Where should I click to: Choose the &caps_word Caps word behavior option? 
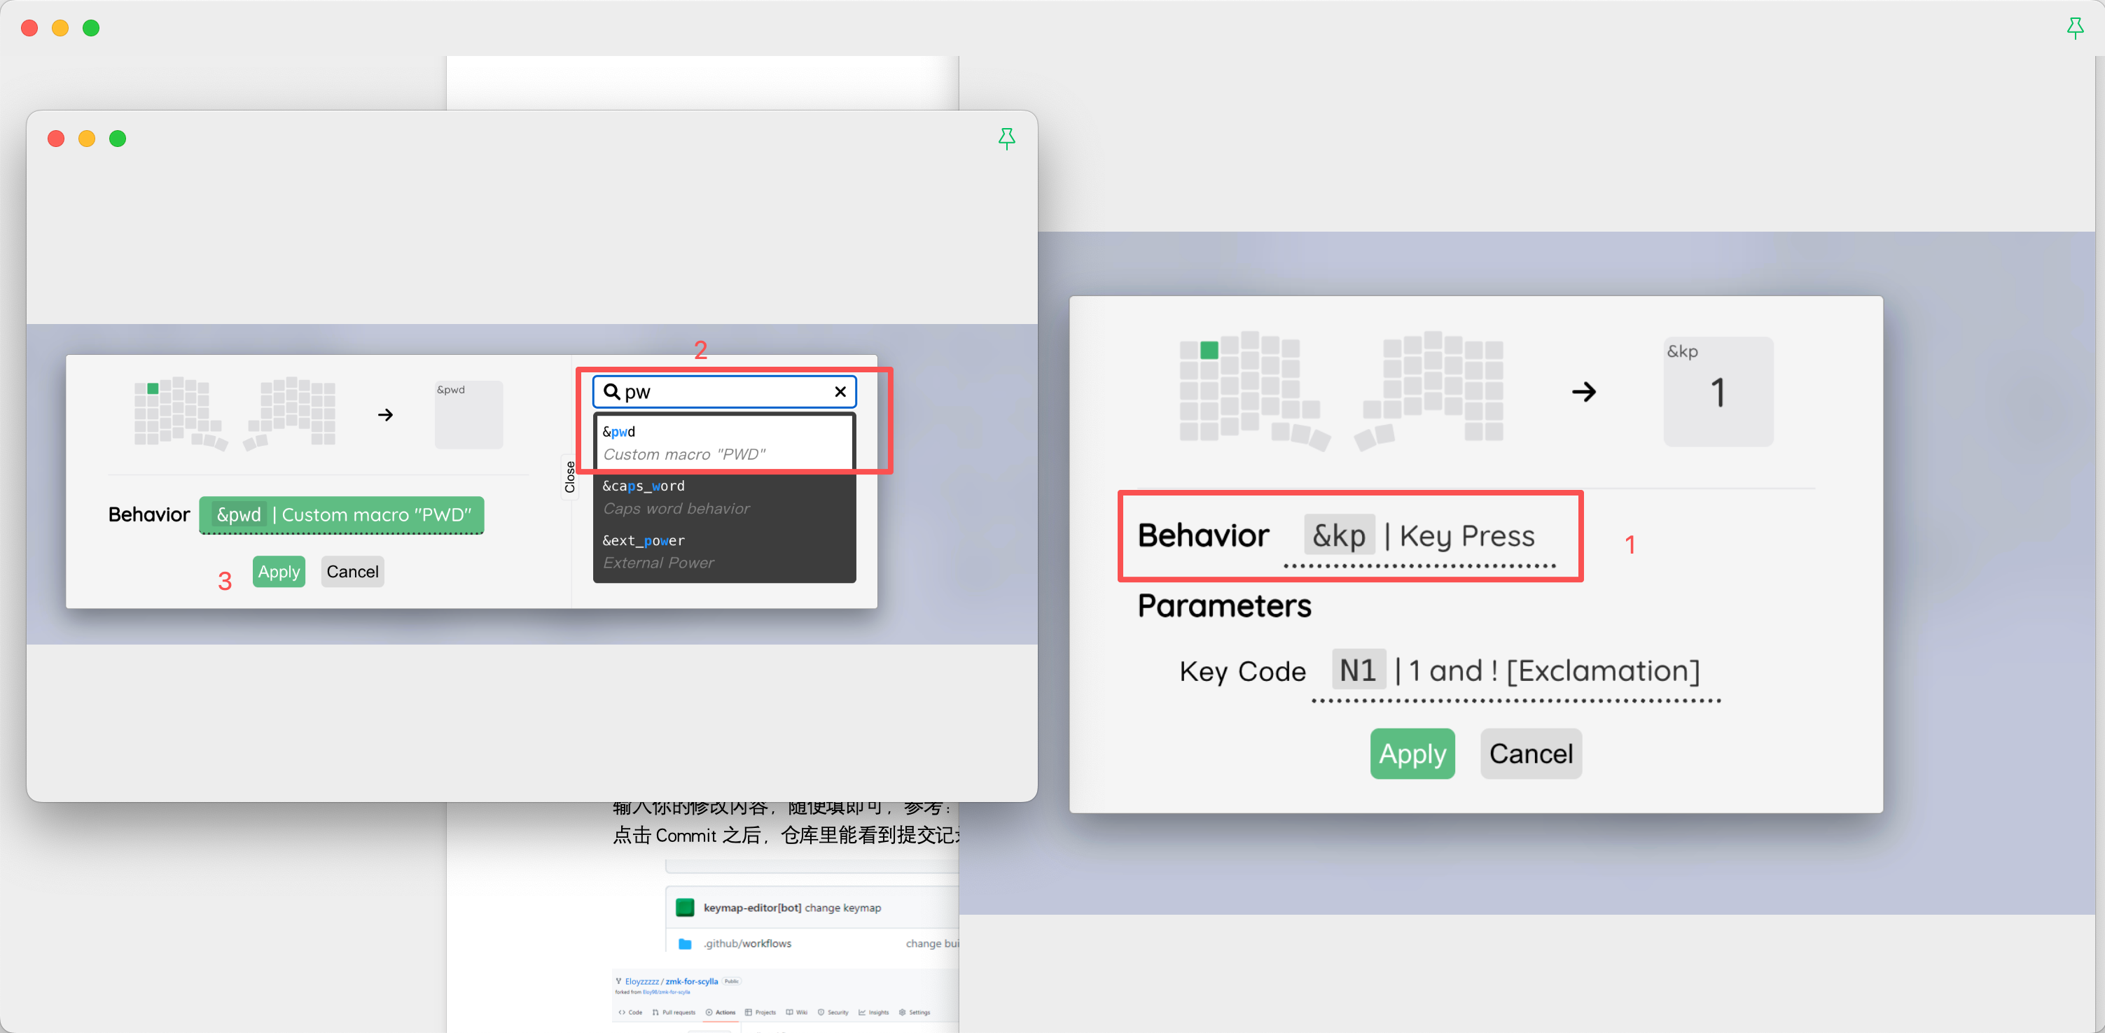click(724, 496)
